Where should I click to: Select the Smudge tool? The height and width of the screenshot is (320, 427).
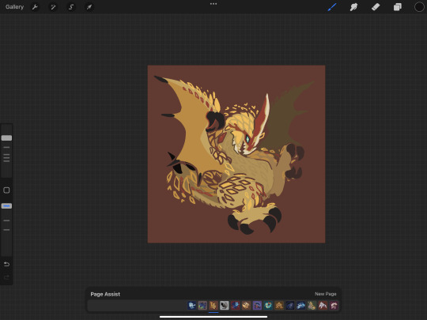click(x=353, y=7)
